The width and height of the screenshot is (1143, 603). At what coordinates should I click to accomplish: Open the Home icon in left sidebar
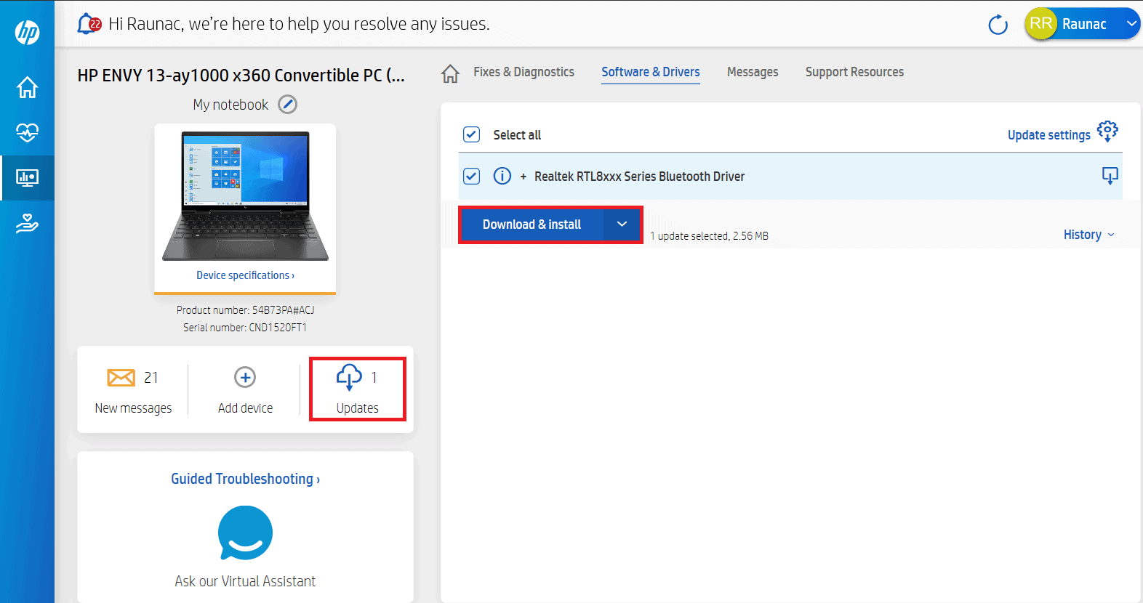click(27, 87)
